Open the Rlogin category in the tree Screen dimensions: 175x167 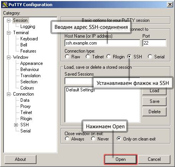(x=26, y=119)
